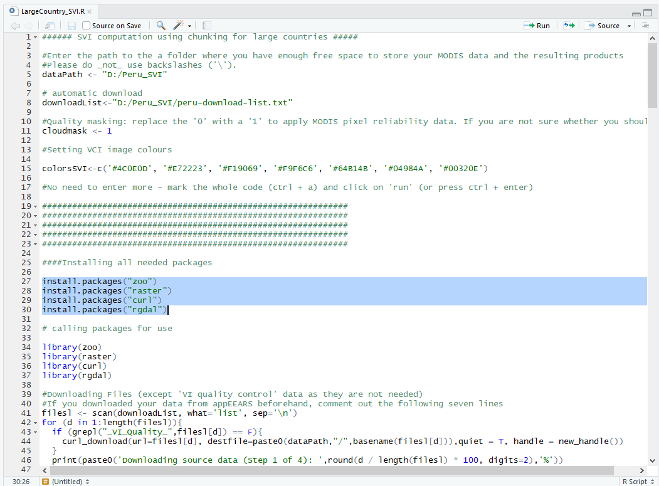Click the Run button
Screen dimensions: 659x486
(x=537, y=26)
